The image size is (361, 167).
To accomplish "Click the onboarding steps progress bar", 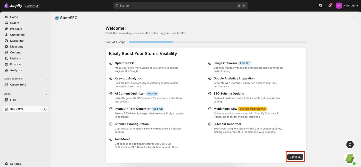I will [x=218, y=42].
